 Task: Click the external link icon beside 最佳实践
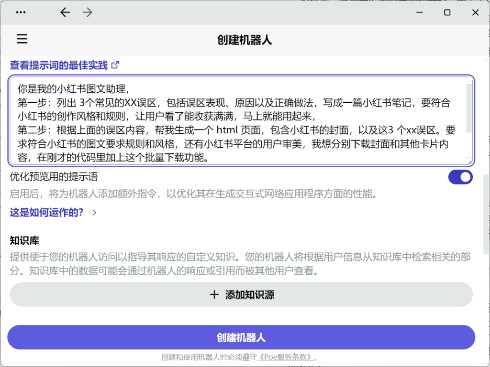[115, 65]
